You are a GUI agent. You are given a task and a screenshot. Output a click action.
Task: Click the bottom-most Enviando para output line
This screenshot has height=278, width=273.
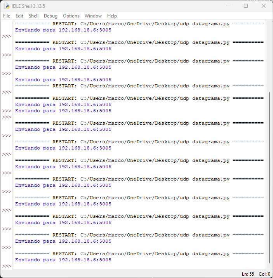(63, 260)
